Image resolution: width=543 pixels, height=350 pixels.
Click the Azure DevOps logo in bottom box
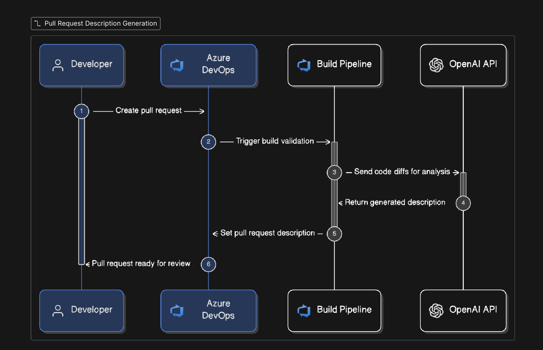click(177, 311)
